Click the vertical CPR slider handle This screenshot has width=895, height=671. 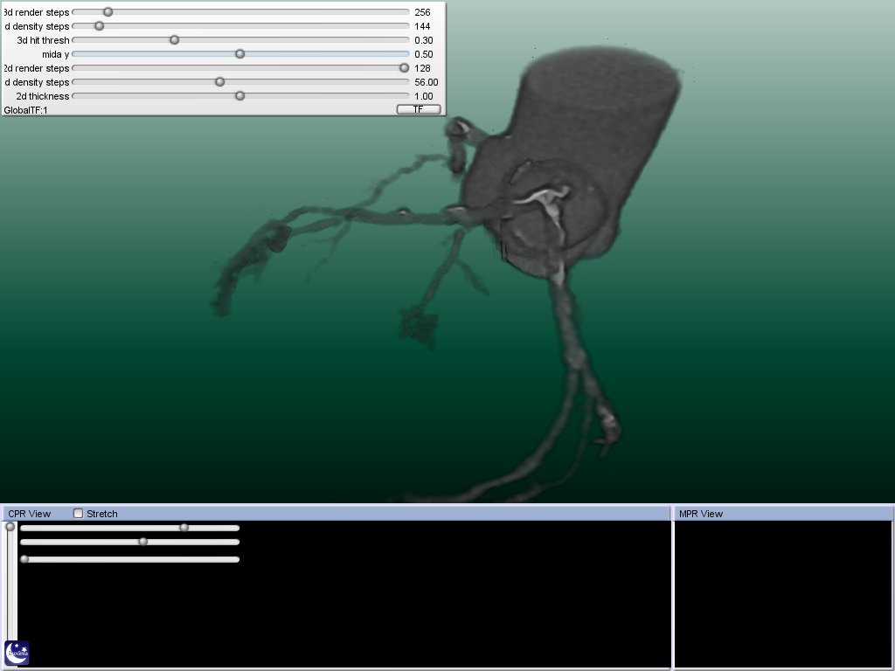tap(10, 527)
